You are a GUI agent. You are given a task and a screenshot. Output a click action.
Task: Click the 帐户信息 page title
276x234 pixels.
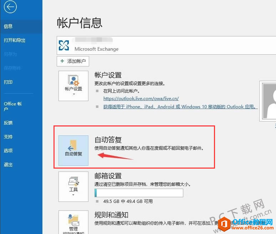pyautogui.click(x=80, y=23)
